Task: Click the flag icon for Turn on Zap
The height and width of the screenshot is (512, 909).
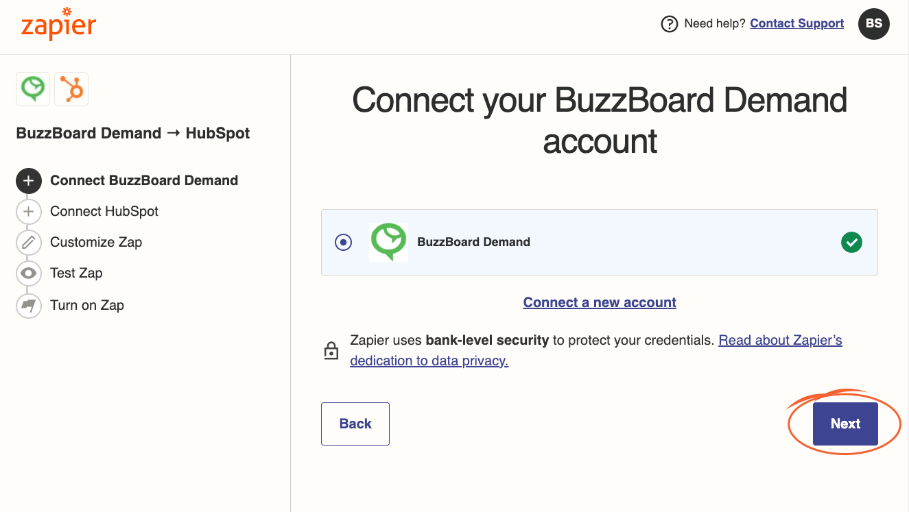Action: 28,306
